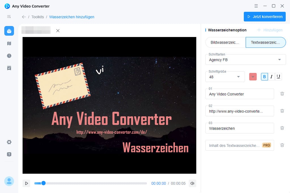Click the current time 00:00:00

click(x=159, y=183)
